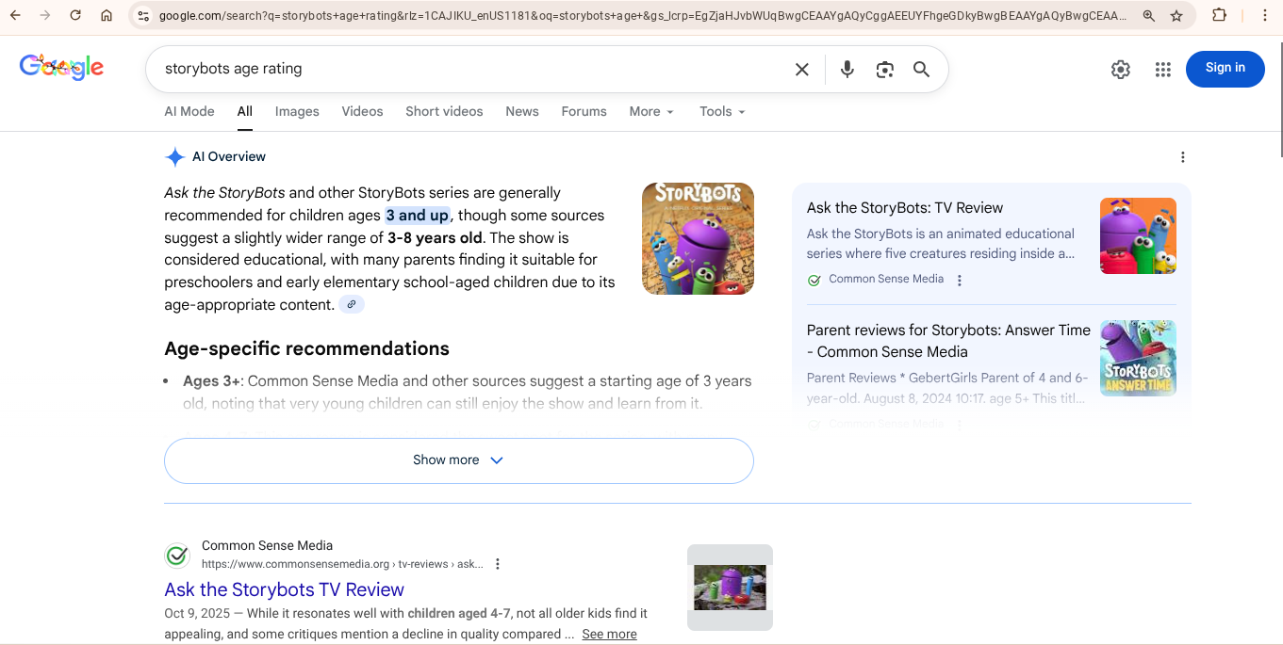Open the settings gear icon
1283x645 pixels.
point(1120,70)
